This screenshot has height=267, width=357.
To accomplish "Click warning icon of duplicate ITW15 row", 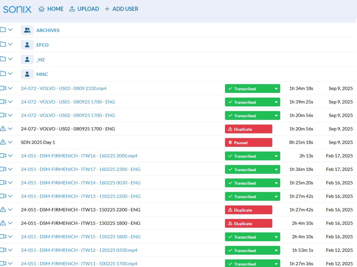I will click(3, 223).
